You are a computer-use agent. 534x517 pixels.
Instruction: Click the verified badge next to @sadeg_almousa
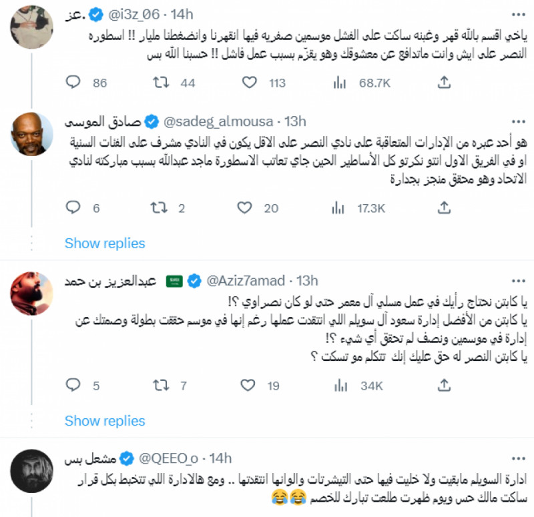[149, 123]
